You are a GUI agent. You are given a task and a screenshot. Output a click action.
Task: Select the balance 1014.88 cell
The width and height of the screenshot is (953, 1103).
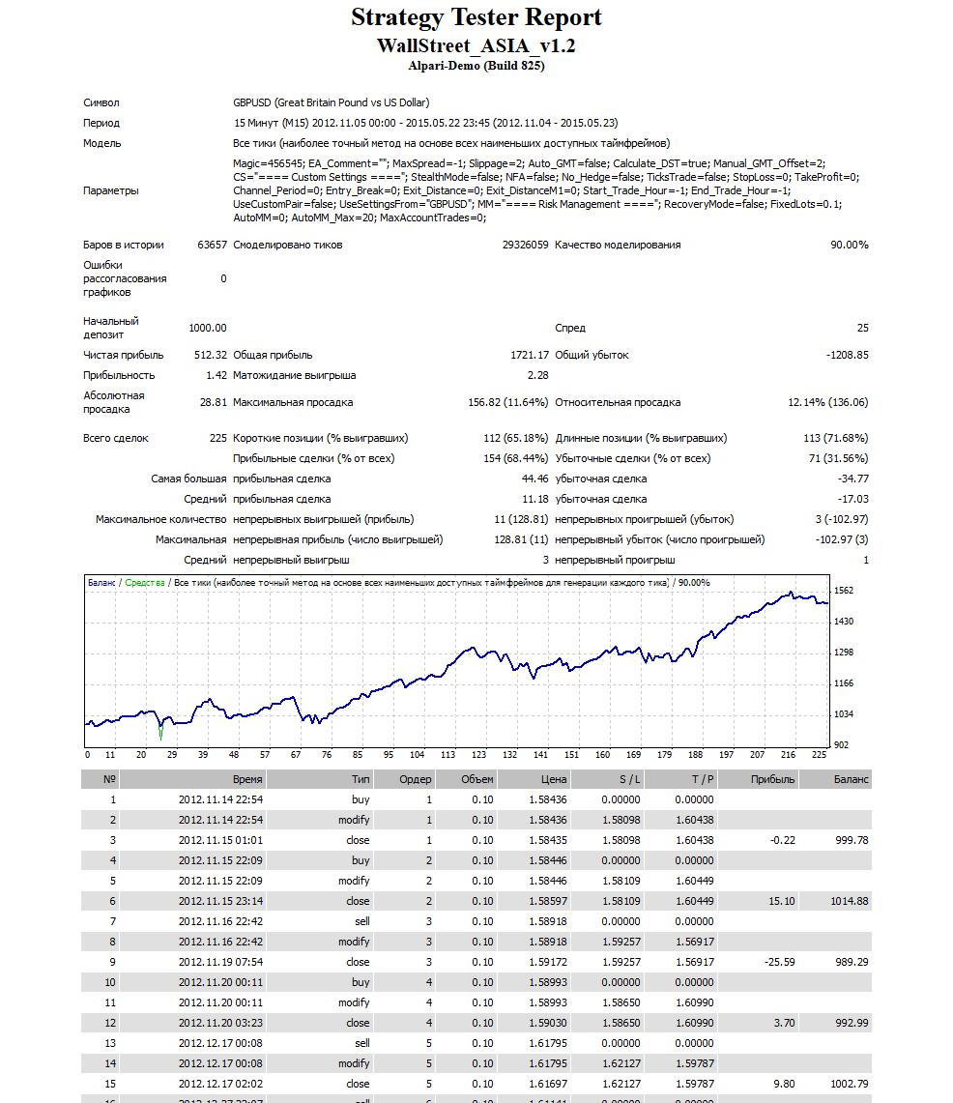point(850,901)
